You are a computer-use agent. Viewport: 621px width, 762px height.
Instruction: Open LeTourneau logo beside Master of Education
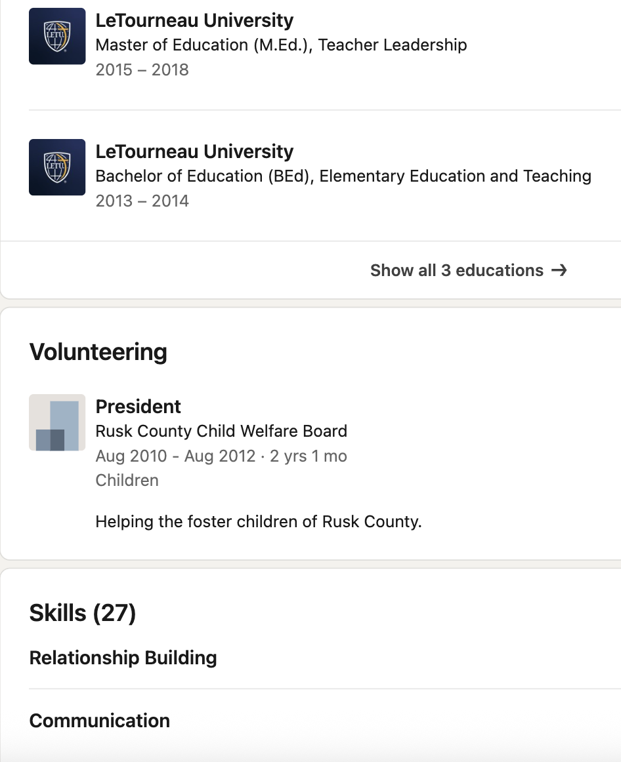tap(57, 36)
